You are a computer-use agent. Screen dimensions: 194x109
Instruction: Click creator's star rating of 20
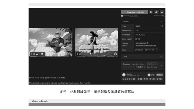pyautogui.click(x=129, y=79)
